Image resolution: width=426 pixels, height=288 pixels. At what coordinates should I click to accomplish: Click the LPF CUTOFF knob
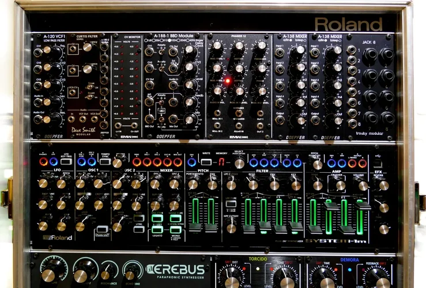[x=231, y=185]
